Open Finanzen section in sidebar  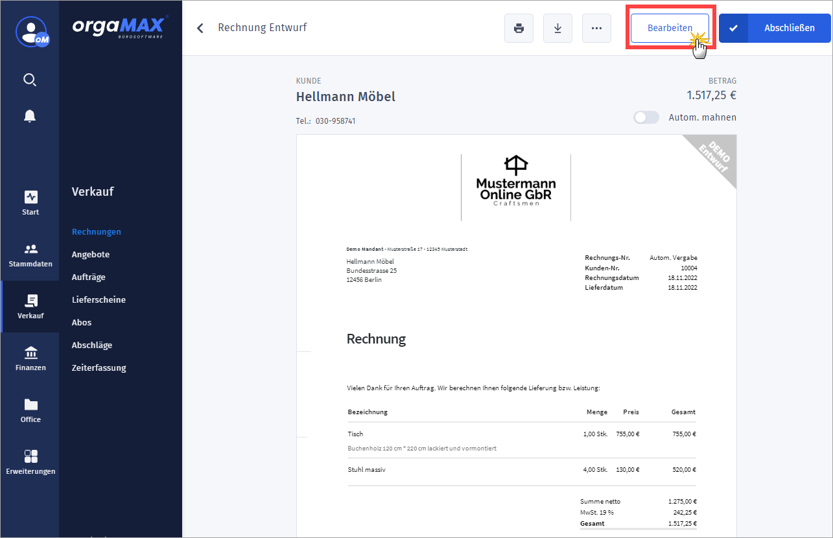pyautogui.click(x=30, y=358)
